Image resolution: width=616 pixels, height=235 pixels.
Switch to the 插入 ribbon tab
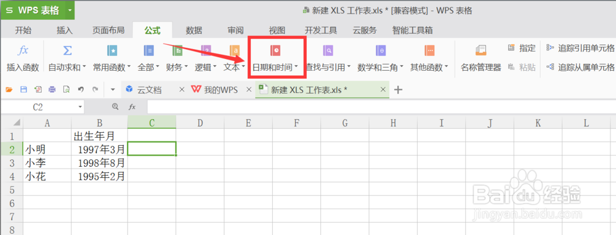[65, 30]
